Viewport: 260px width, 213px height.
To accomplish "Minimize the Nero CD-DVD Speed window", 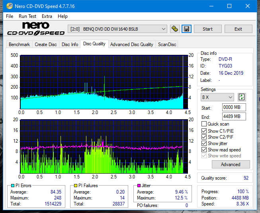I will pyautogui.click(x=211, y=6).
